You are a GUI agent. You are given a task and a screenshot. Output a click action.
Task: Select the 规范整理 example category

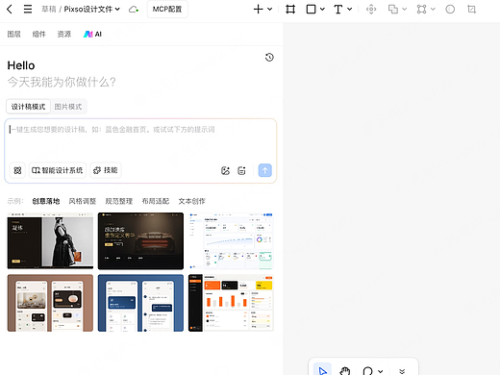tap(119, 201)
